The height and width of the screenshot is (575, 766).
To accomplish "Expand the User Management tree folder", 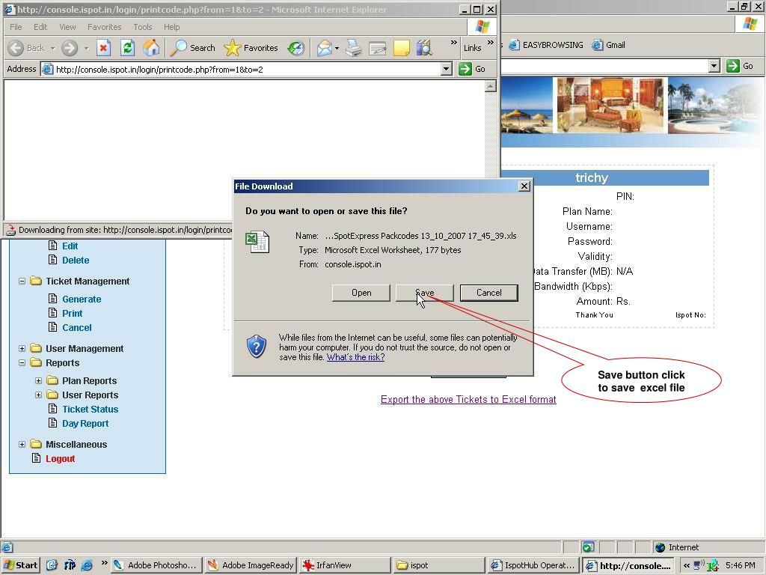I will [22, 349].
